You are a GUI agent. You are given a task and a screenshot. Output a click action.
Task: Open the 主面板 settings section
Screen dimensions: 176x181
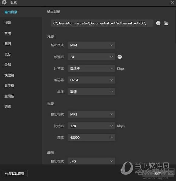click(x=9, y=96)
